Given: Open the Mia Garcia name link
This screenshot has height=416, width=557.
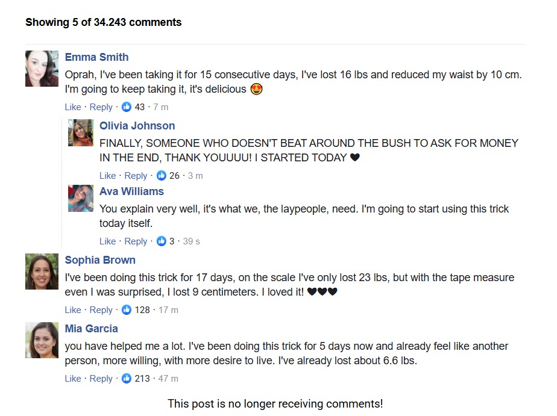Looking at the screenshot, I should pos(91,328).
